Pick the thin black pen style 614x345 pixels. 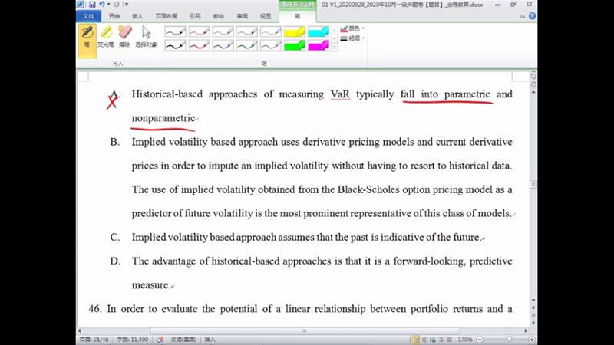[x=175, y=31]
